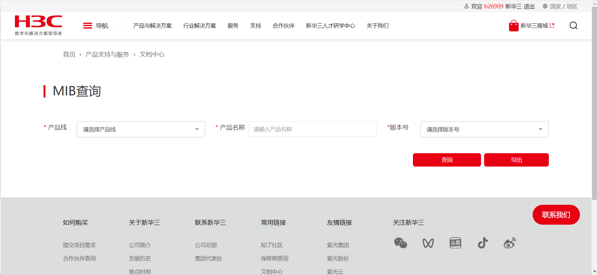
Task: Click the H3C logo
Action: pos(38,25)
